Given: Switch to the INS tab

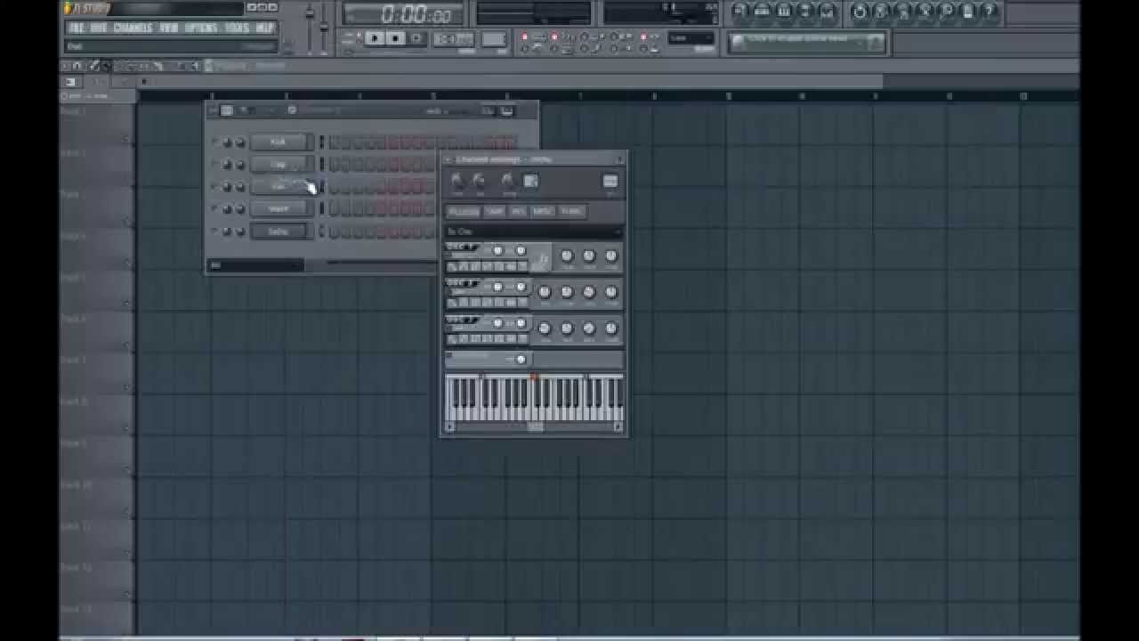Looking at the screenshot, I should tap(518, 212).
